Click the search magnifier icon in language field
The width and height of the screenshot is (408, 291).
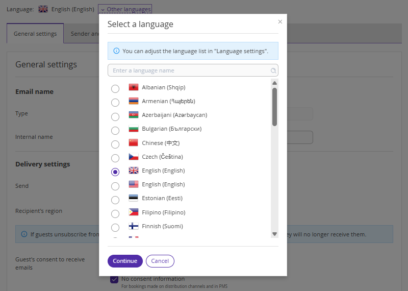point(273,71)
